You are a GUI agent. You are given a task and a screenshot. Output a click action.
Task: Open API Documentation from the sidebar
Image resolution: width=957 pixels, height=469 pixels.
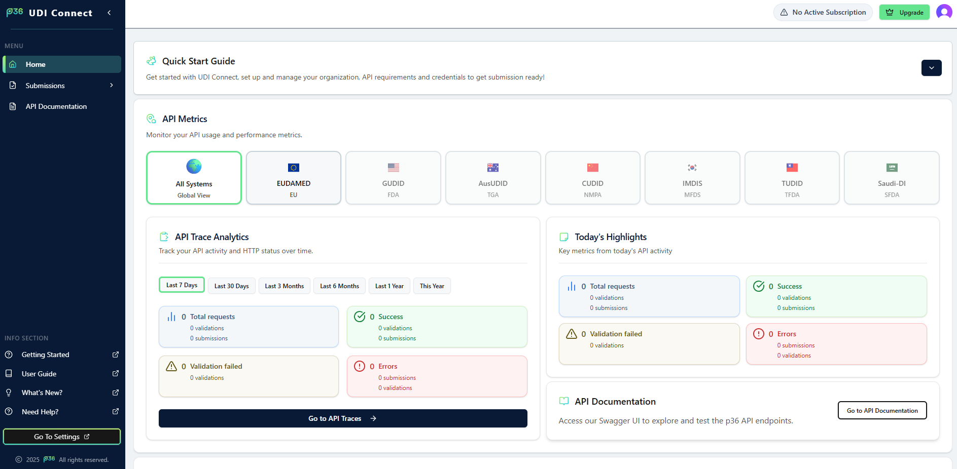(x=56, y=106)
